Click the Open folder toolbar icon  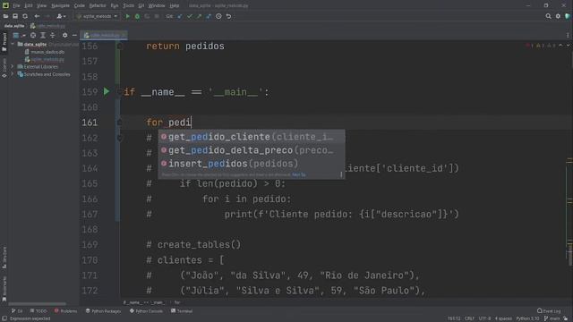5,16
